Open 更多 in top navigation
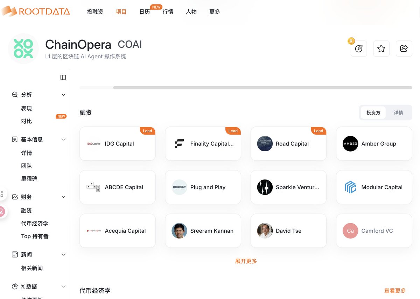 click(x=215, y=12)
